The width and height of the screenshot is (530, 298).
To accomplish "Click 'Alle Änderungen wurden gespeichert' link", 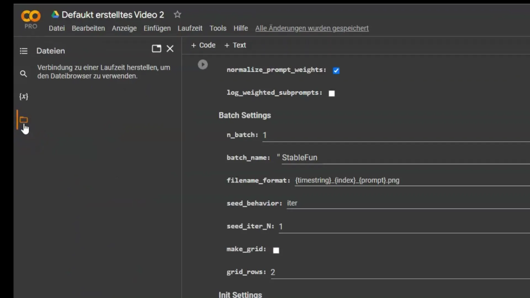I will [312, 28].
